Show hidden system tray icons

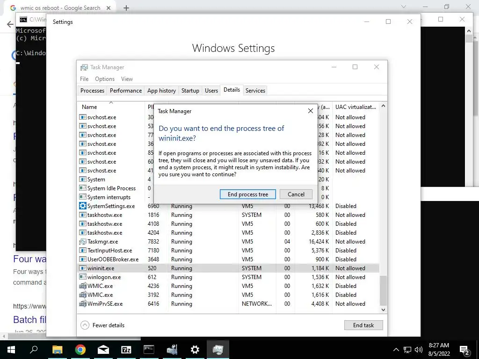coord(396,350)
